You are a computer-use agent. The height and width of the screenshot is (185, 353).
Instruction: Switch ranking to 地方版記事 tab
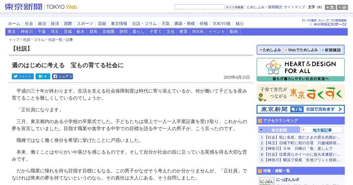point(322,130)
